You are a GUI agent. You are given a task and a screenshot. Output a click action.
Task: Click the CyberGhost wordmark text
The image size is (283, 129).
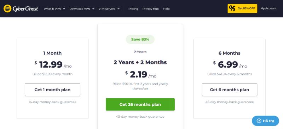[x=25, y=9]
